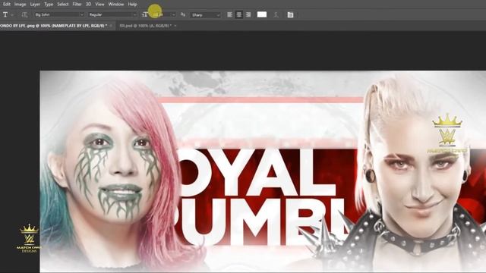Align text left
The height and width of the screenshot is (273, 486).
[x=229, y=14]
